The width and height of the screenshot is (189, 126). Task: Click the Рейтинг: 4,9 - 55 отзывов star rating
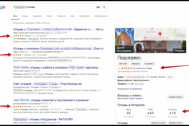click(x=30, y=107)
